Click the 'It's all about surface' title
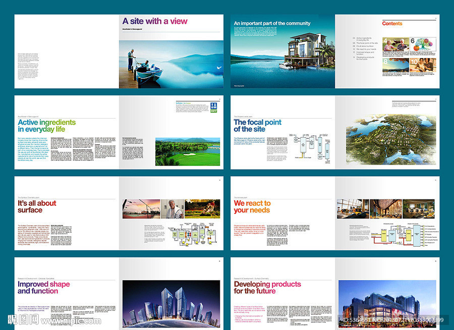This screenshot has width=454, height=330. coord(37,206)
